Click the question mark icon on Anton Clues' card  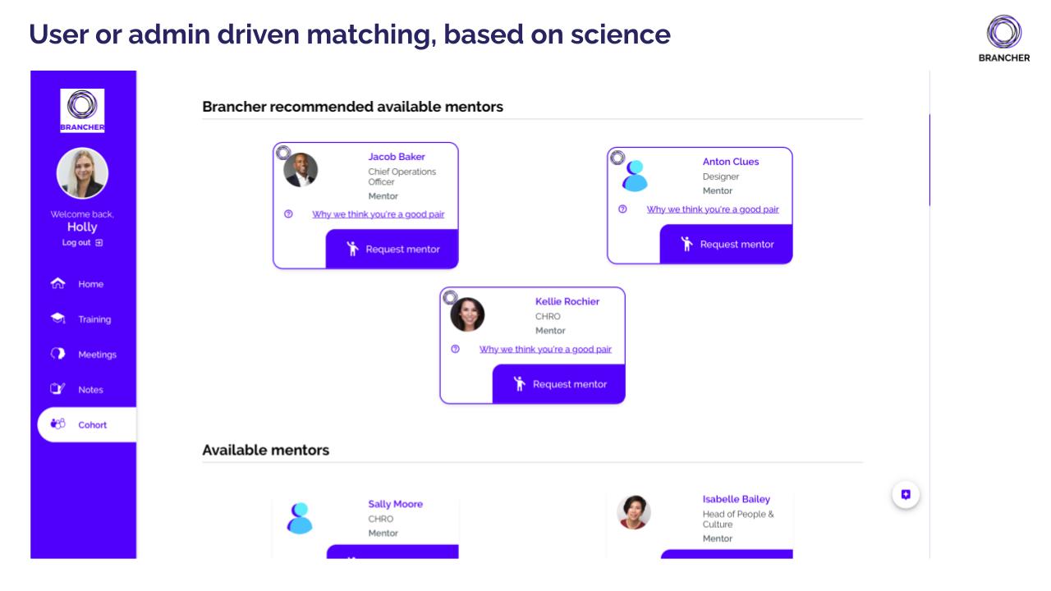click(x=621, y=209)
